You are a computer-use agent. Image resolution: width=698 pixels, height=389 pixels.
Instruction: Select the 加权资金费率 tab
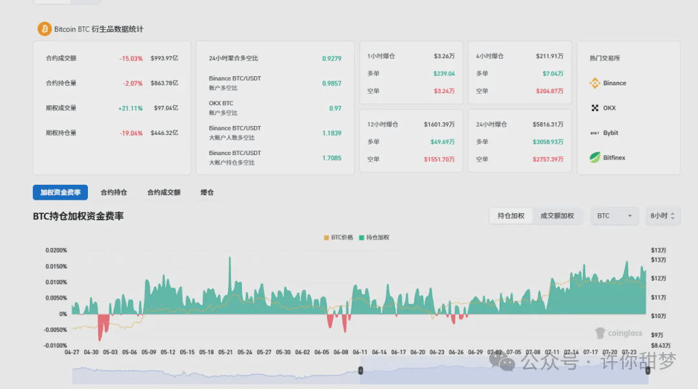(60, 193)
